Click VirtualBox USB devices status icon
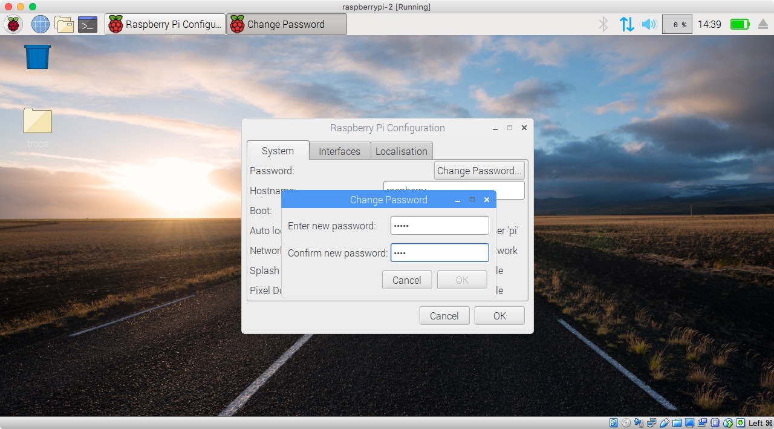This screenshot has width=774, height=429. (x=665, y=423)
